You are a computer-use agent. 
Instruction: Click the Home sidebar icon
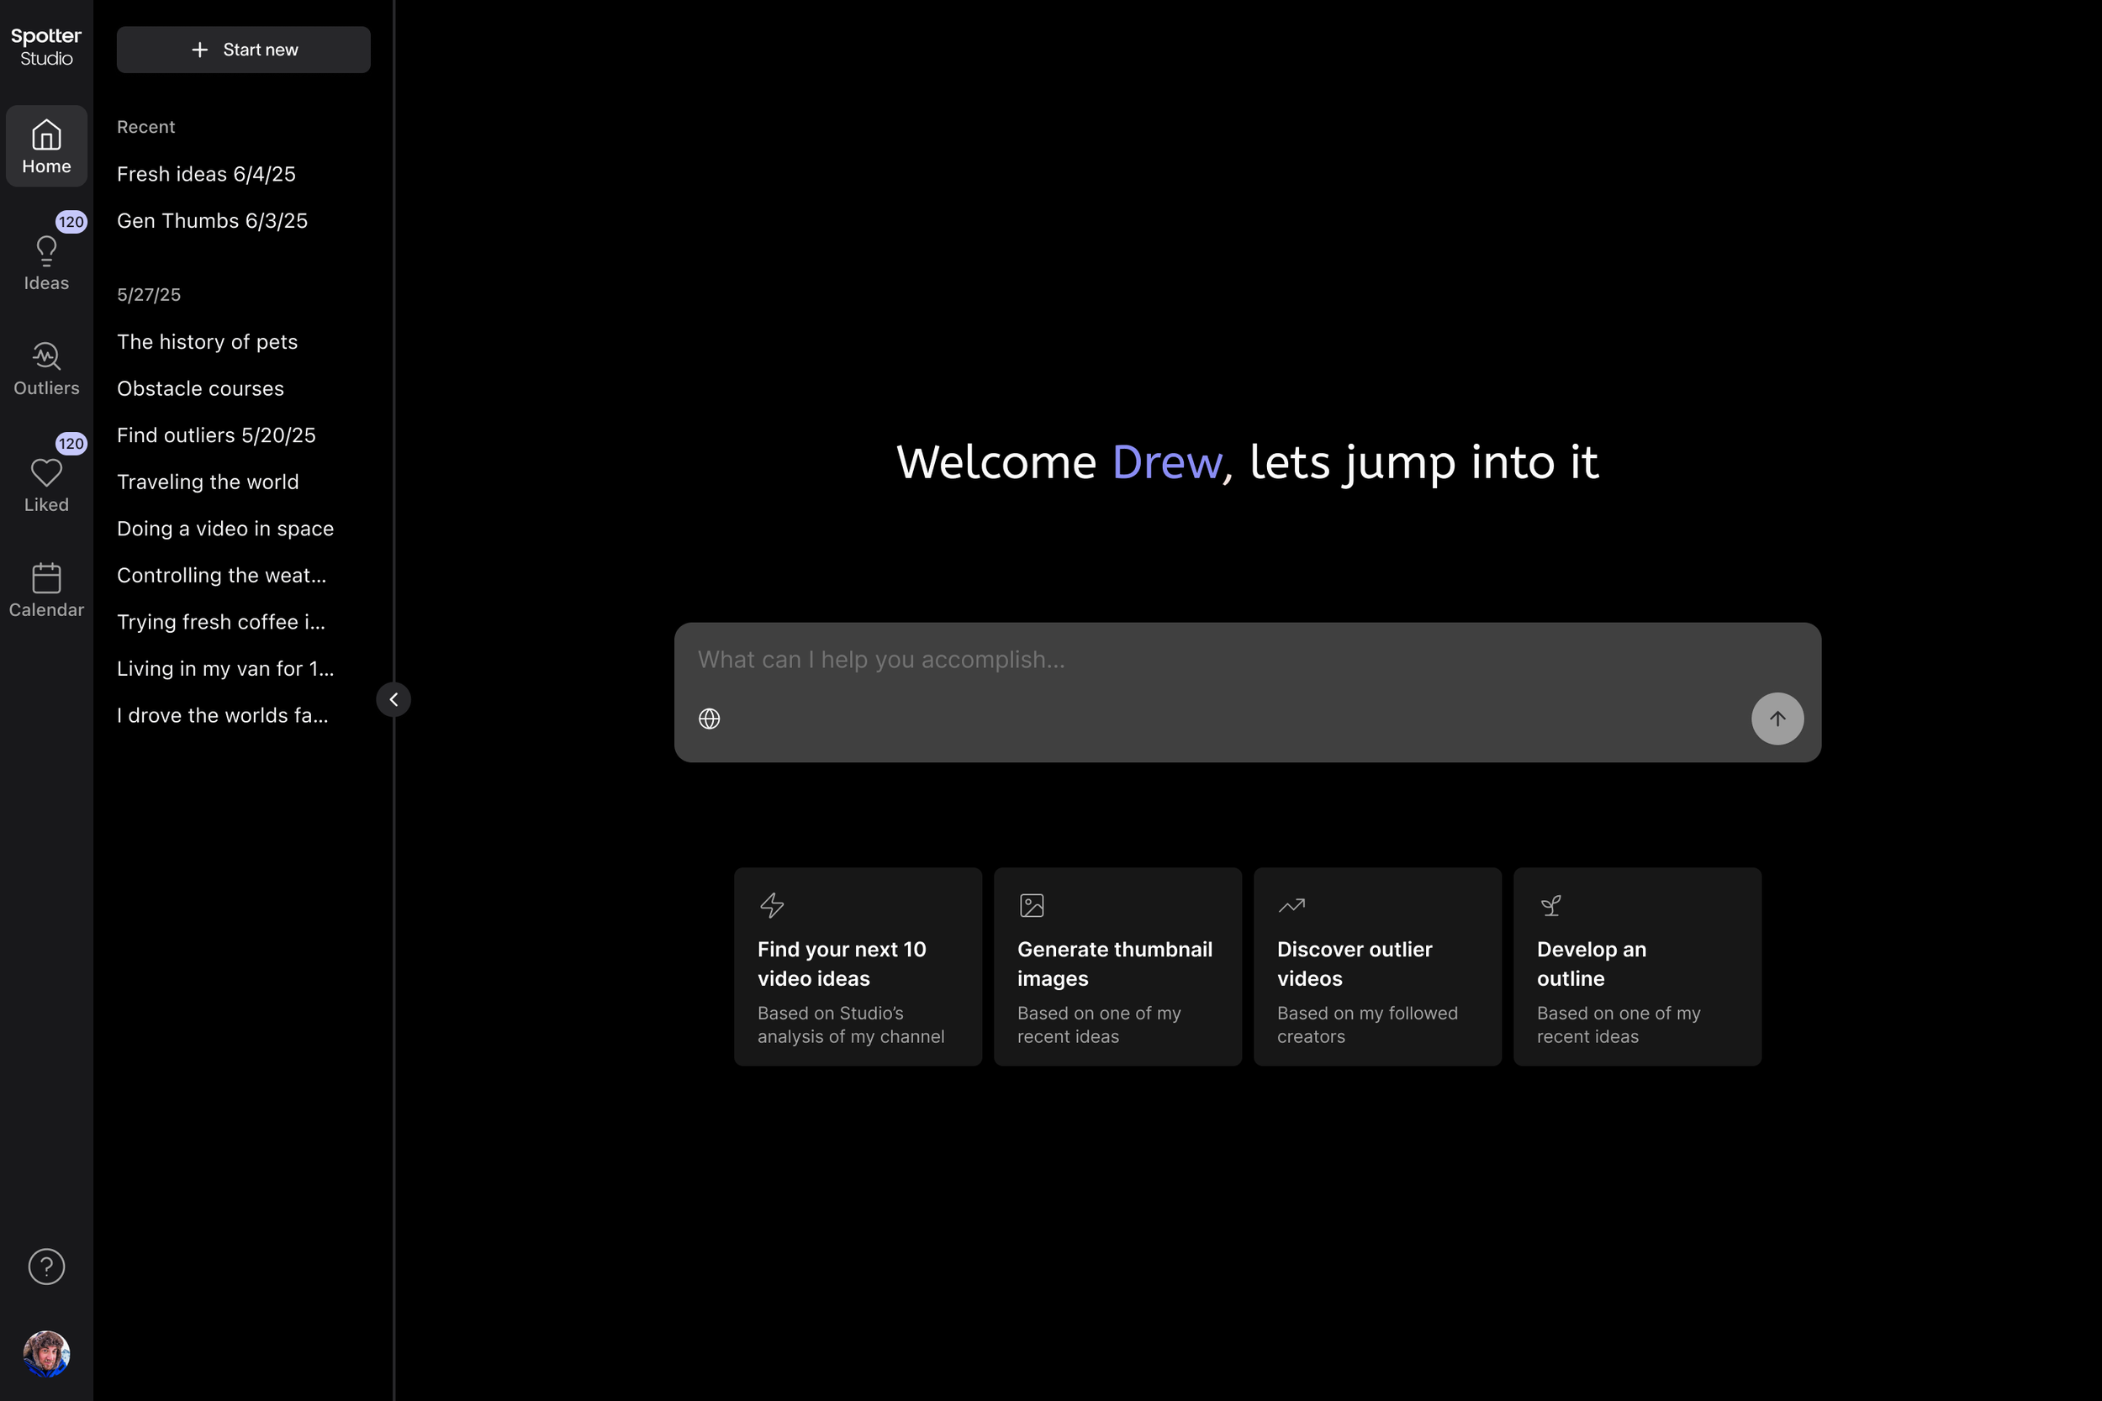(x=46, y=145)
